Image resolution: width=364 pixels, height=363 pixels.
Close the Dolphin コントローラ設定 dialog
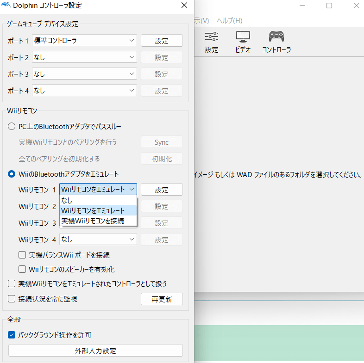(x=184, y=6)
